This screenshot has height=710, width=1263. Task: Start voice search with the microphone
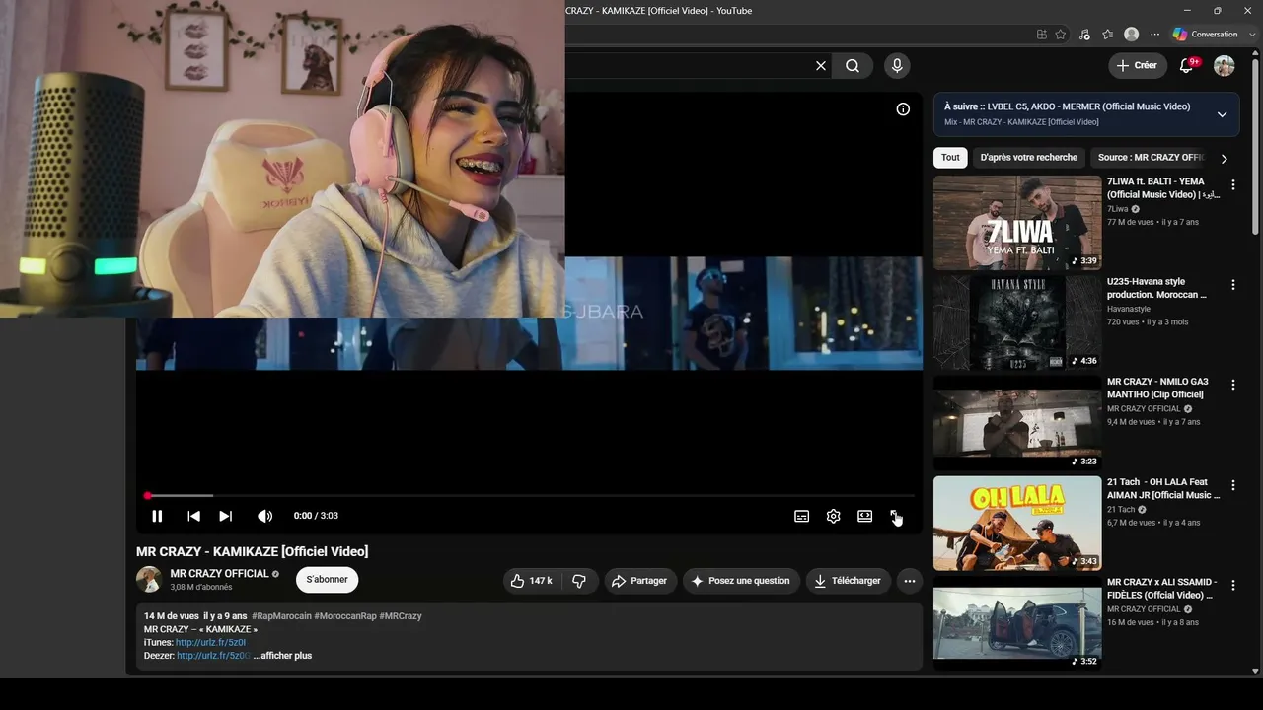pyautogui.click(x=897, y=66)
